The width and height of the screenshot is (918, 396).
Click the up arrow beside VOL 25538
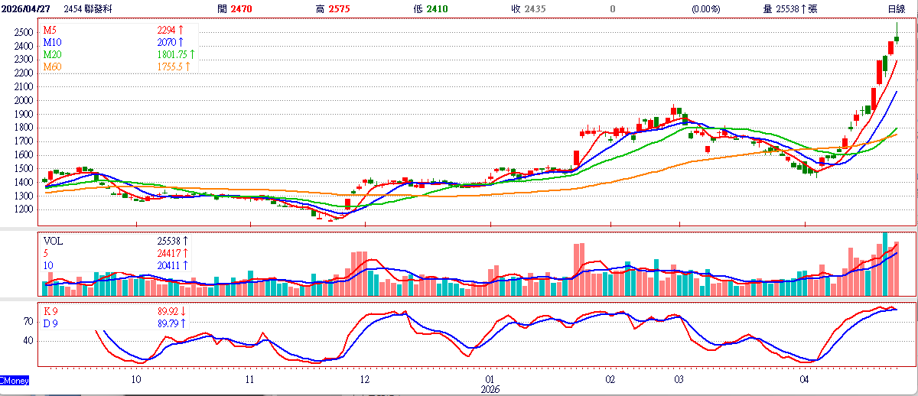click(184, 240)
